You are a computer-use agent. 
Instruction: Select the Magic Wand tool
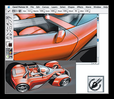coord(11,21)
